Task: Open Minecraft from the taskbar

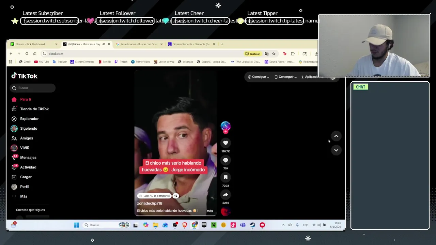Action: coord(214,225)
